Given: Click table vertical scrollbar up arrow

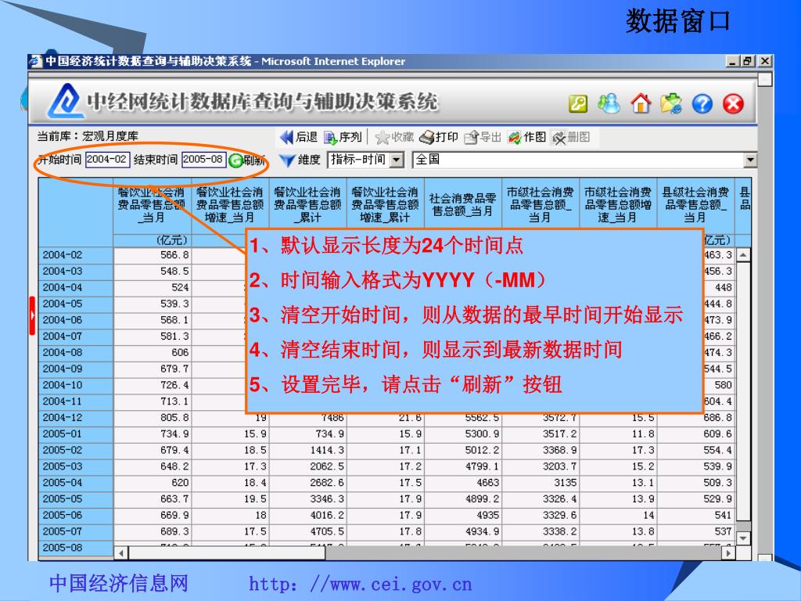Looking at the screenshot, I should 743,254.
